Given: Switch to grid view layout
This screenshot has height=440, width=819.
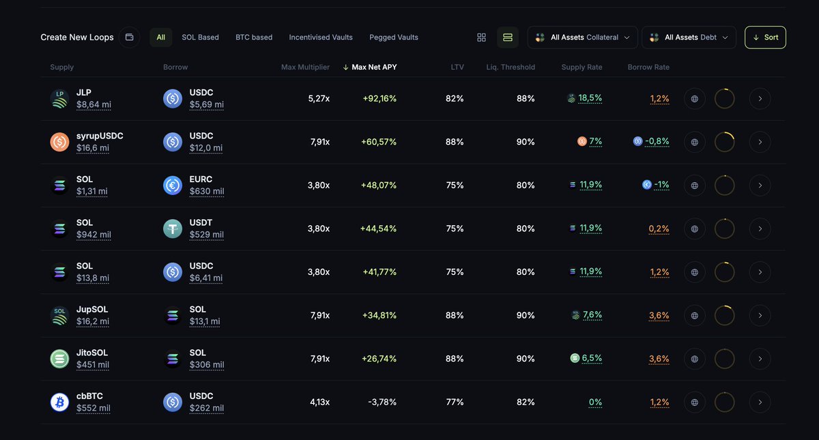Looking at the screenshot, I should click(x=482, y=37).
